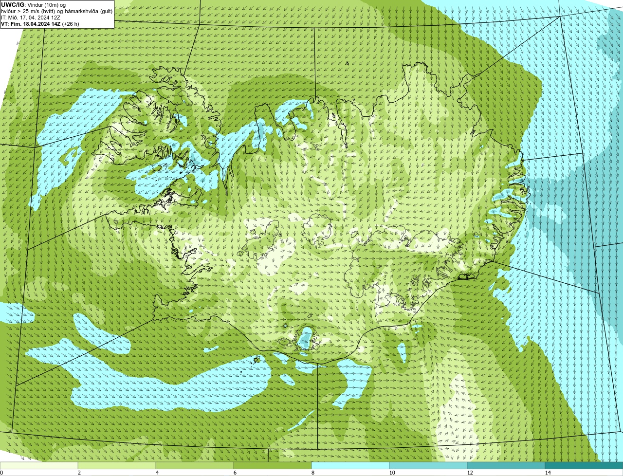Click the legend label '4'
Viewport: 623px width, 476px height.
tap(157, 473)
